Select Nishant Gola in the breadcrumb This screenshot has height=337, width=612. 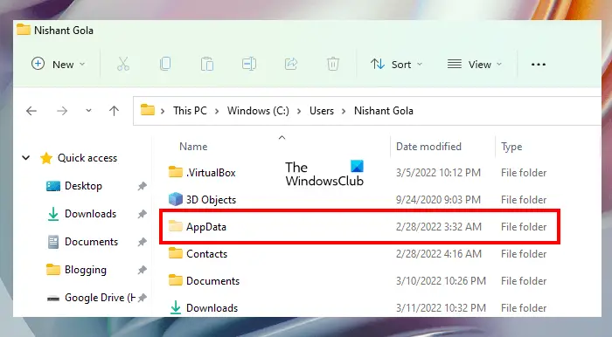tap(383, 111)
